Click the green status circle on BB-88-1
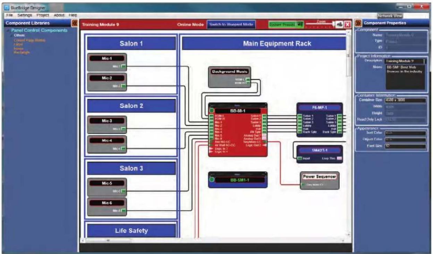The width and height of the screenshot is (433, 254). pyautogui.click(x=211, y=110)
